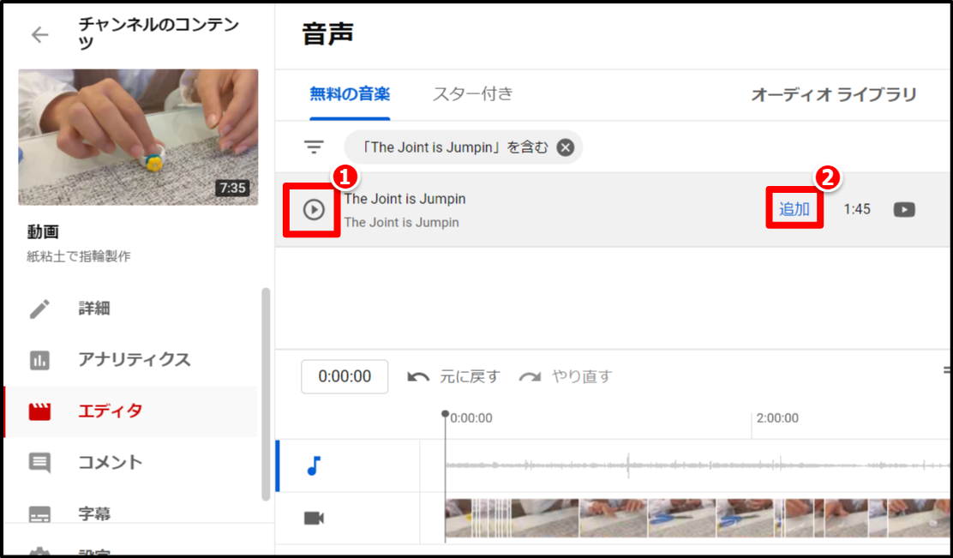This screenshot has width=953, height=558.
Task: Click the 1:45 track duration
Action: [x=857, y=209]
